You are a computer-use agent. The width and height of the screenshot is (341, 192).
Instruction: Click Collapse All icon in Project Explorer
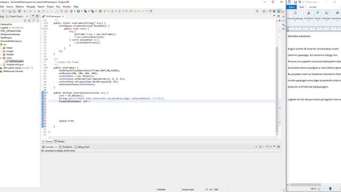click(x=25, y=20)
